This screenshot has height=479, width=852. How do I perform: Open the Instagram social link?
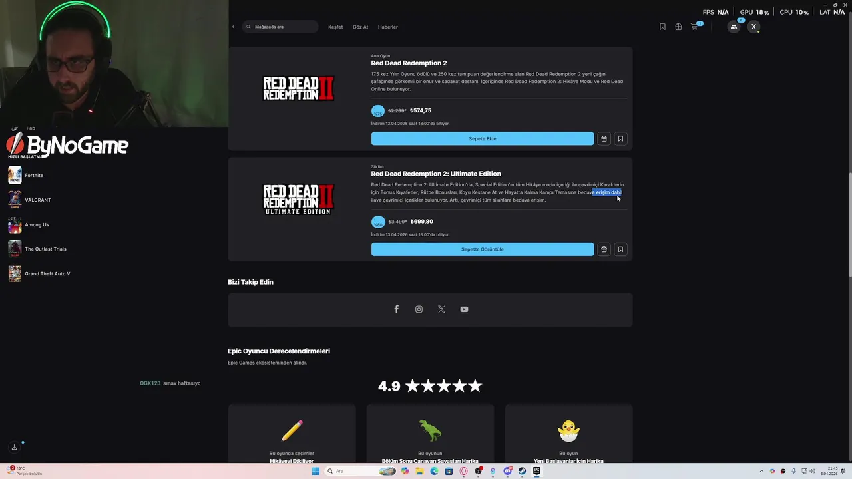pyautogui.click(x=419, y=309)
